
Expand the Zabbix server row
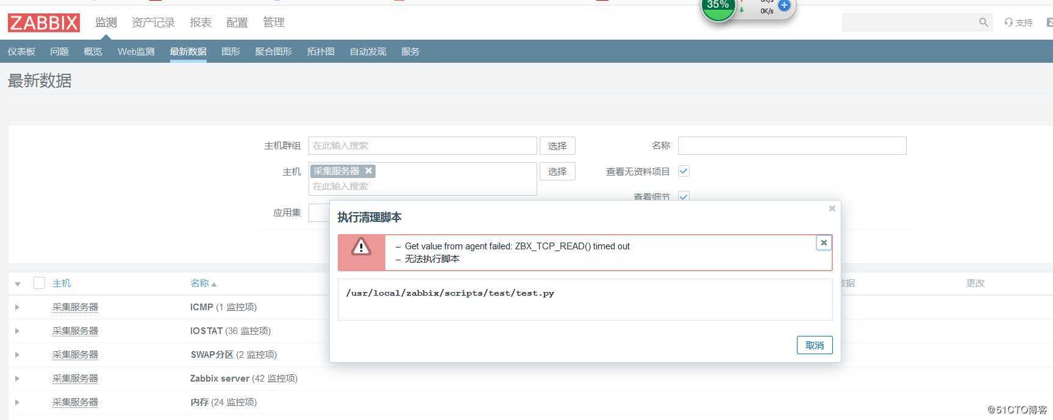[x=17, y=379]
